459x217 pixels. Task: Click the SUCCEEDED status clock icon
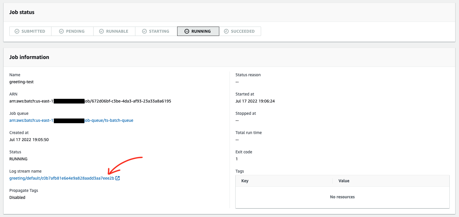(x=226, y=31)
